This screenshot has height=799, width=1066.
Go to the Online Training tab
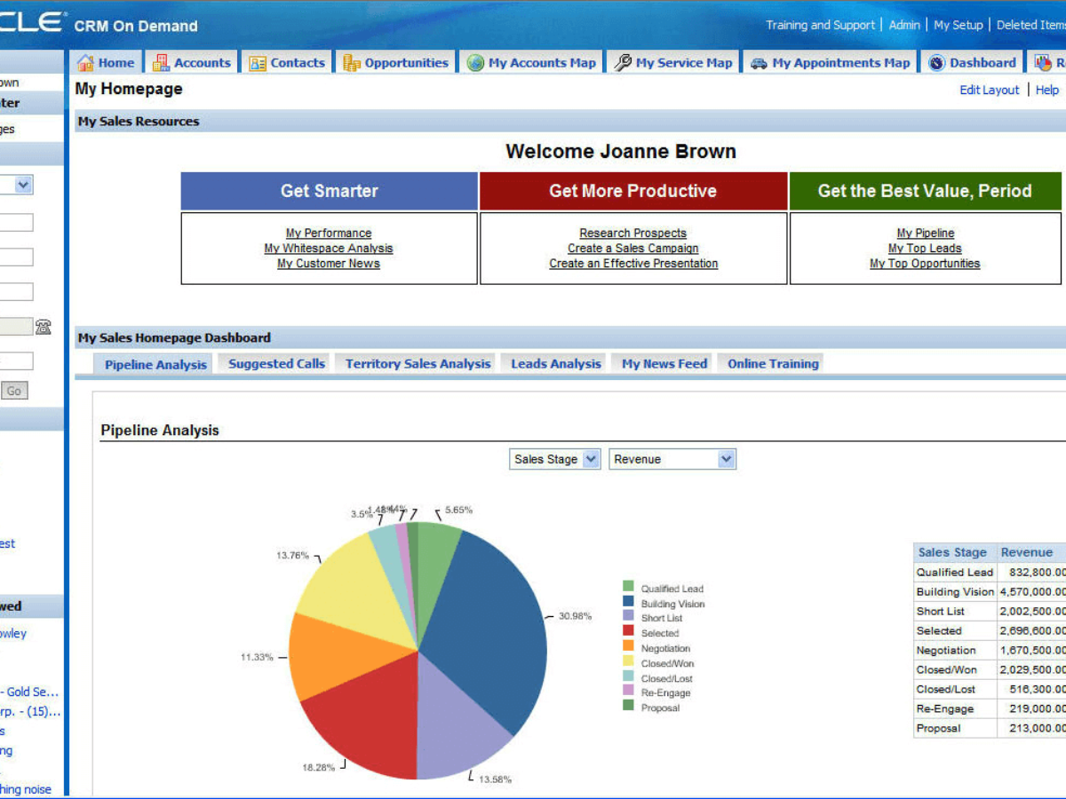click(x=773, y=363)
